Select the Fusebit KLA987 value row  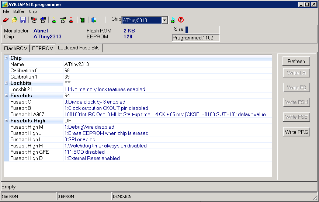click(x=165, y=114)
